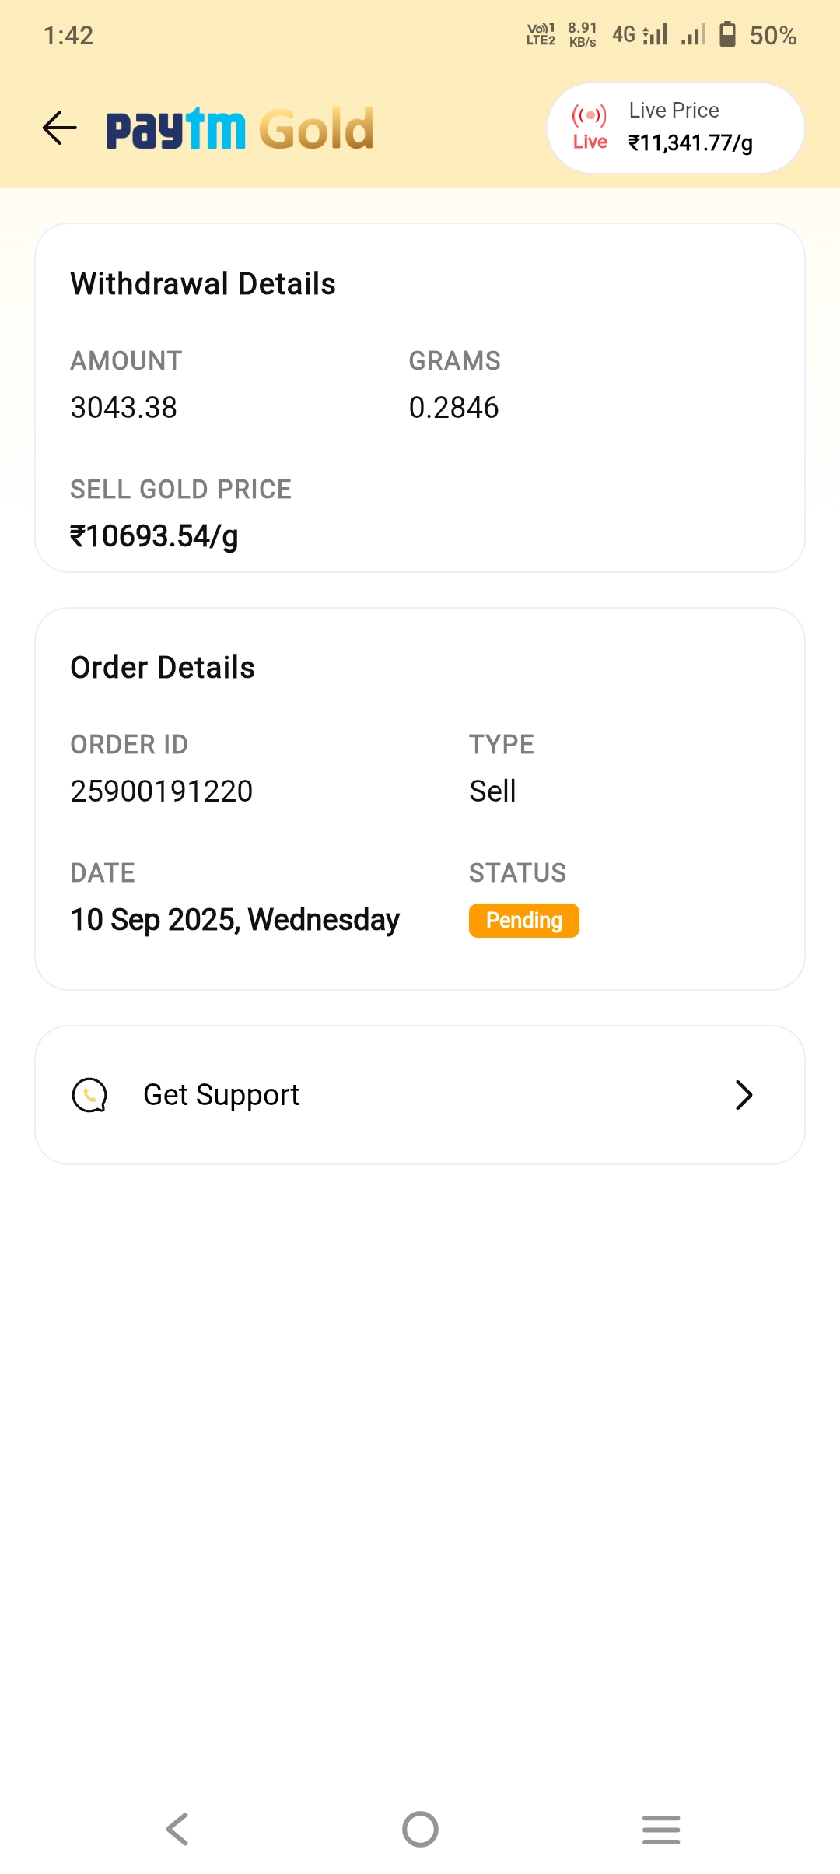Image resolution: width=840 pixels, height=1874 pixels.
Task: Tap the orange Pending status badge
Action: point(523,921)
